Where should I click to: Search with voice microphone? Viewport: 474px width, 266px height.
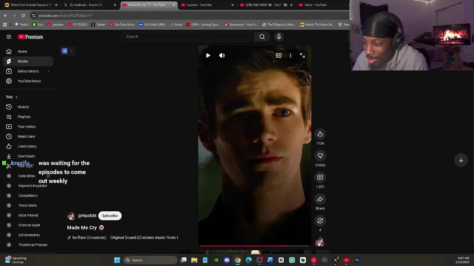279,37
